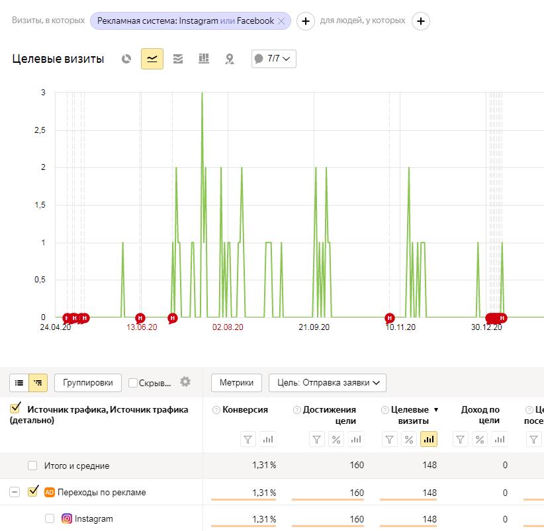Screen dimensions: 544x531
Task: Open table settings gear icon
Action: click(x=185, y=382)
